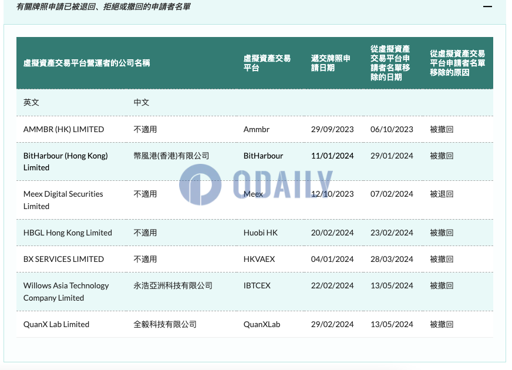Click the 29/01/2024 removal date
This screenshot has height=370, width=512.
[392, 156]
